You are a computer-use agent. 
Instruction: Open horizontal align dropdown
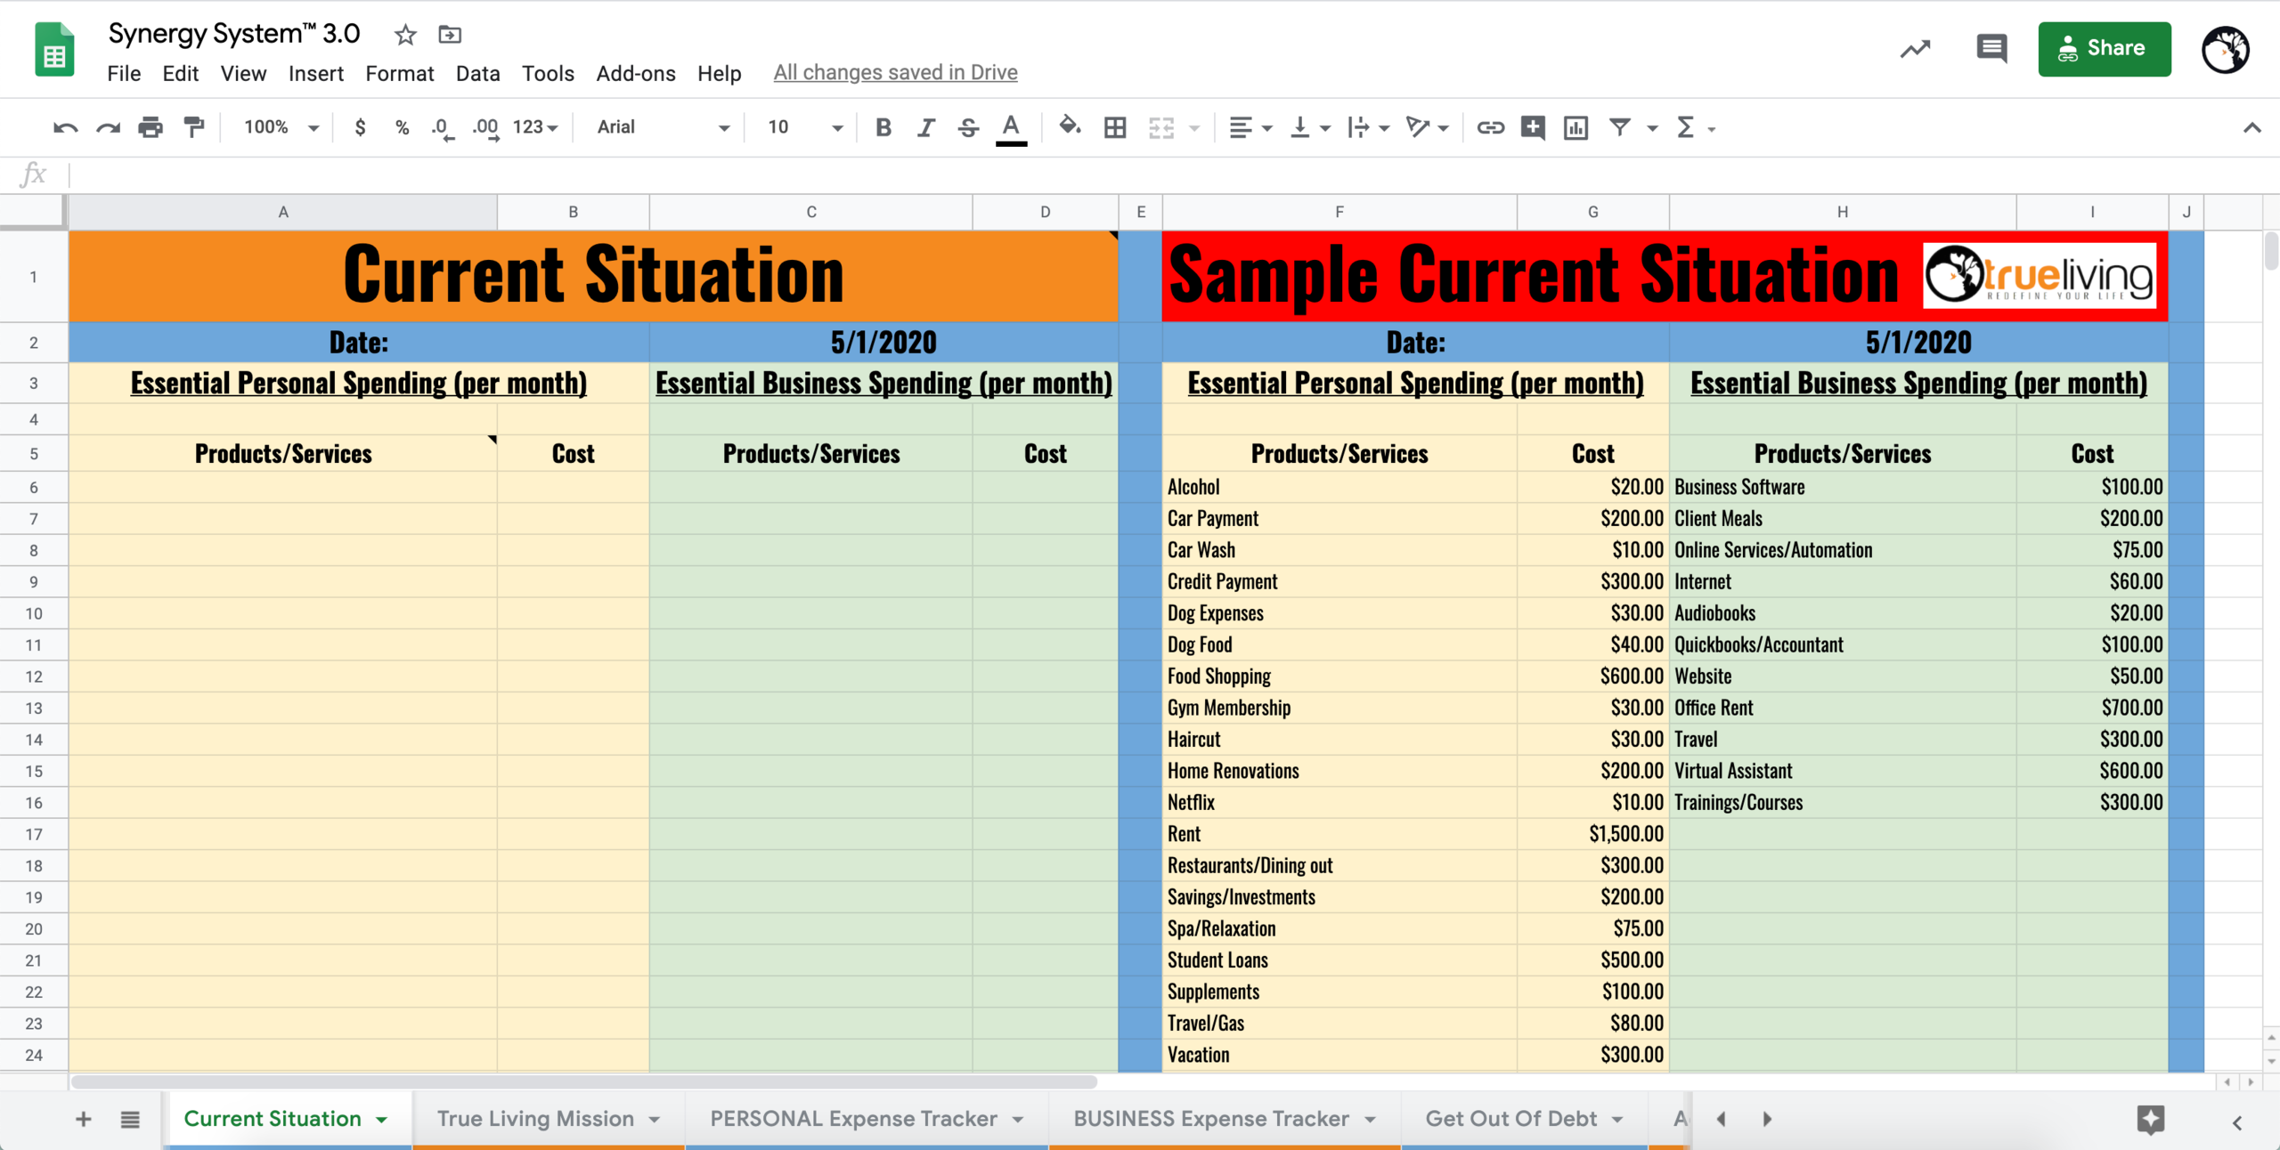[x=1250, y=127]
